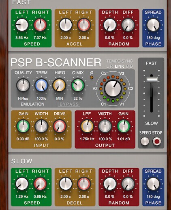Click the FAST speed LEFT knob
171x210 pixels.
point(22,25)
